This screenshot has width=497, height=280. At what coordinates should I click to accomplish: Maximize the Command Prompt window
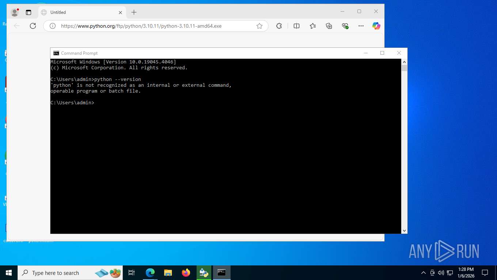[x=382, y=53]
